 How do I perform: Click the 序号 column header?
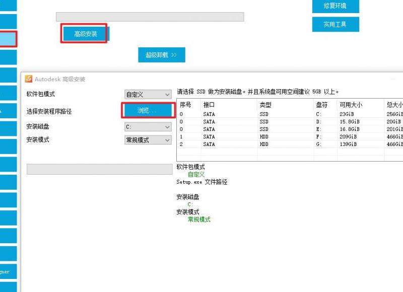[x=185, y=105]
